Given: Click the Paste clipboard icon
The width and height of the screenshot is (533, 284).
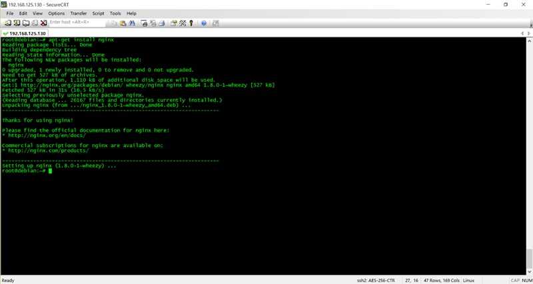Looking at the screenshot, I should pos(123,23).
